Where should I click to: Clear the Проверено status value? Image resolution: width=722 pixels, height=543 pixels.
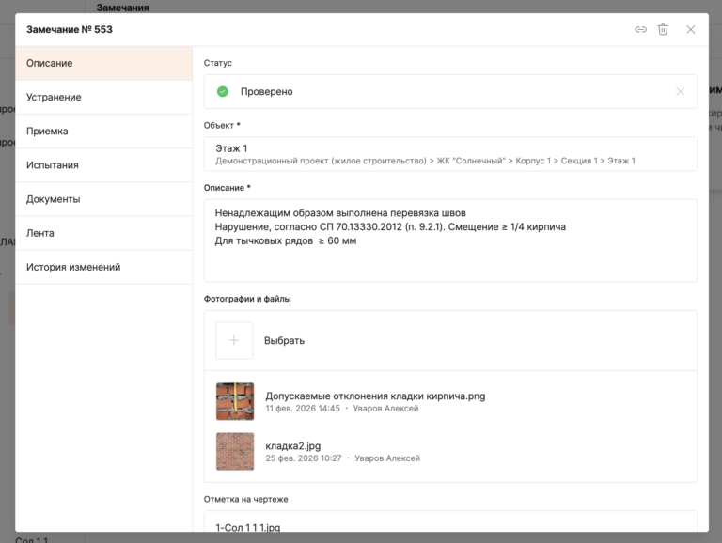(x=680, y=91)
